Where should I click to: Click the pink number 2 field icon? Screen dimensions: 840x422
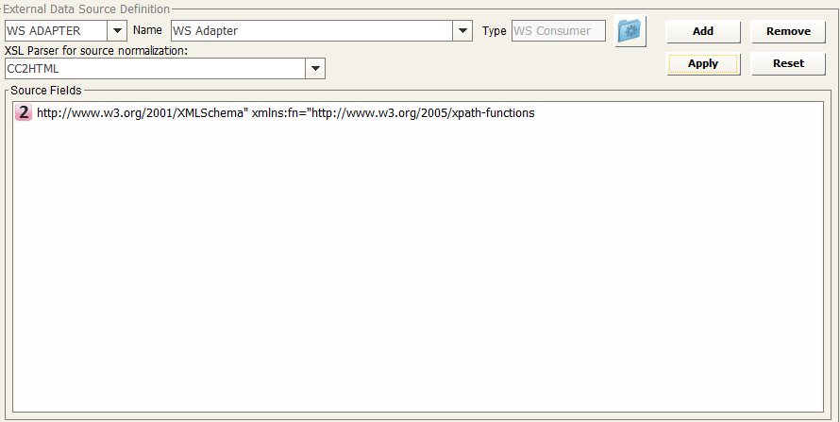(x=23, y=112)
